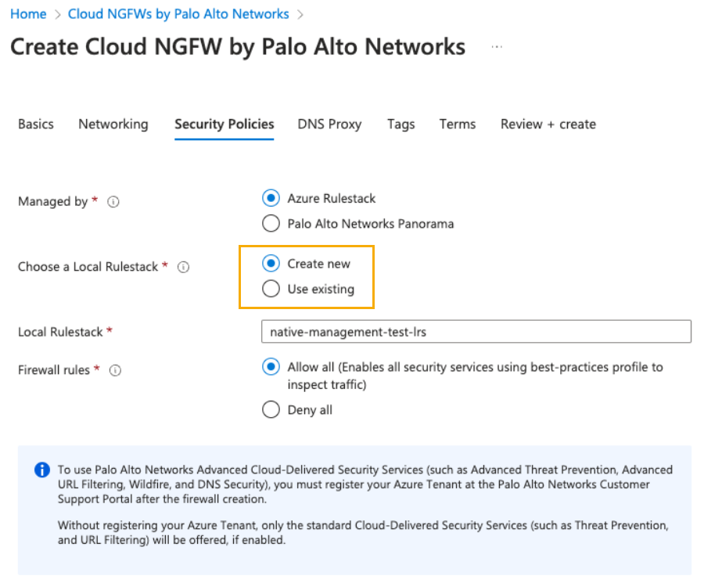704x583 pixels.
Task: Click Home breadcrumb link
Action: [28, 14]
